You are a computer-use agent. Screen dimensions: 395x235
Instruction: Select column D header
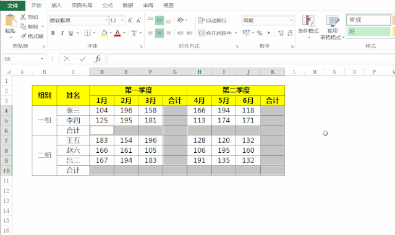pos(102,72)
